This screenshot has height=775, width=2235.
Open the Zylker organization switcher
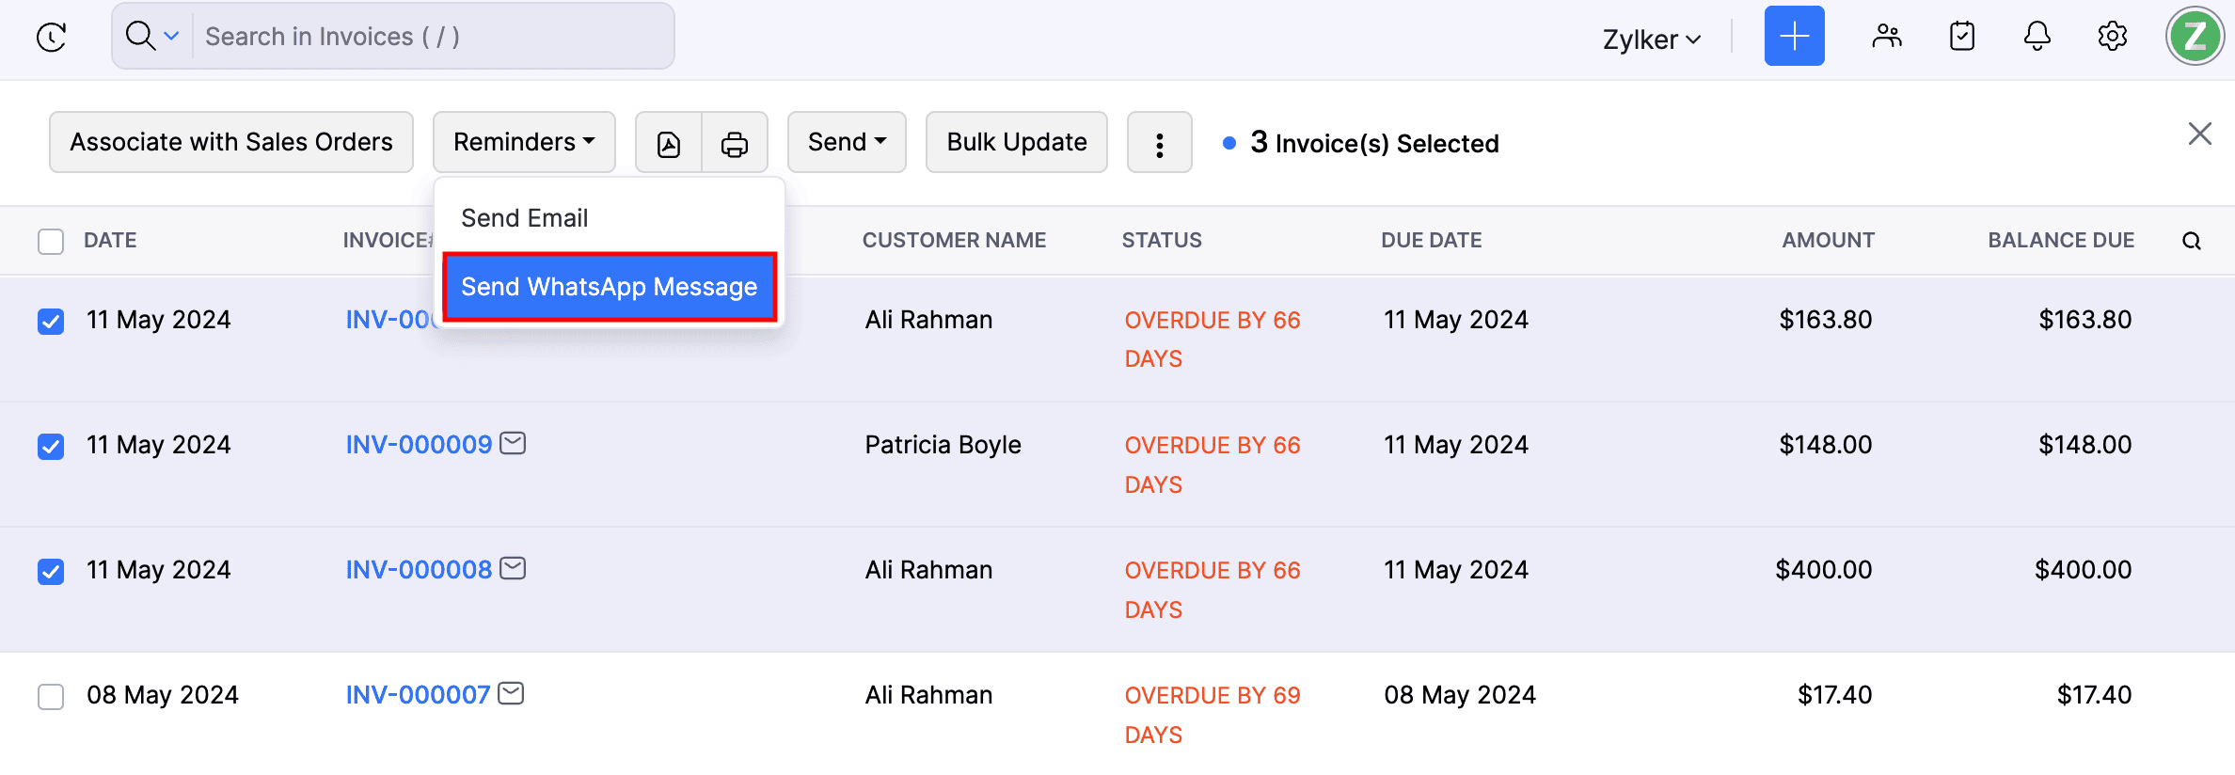[x=1652, y=40]
